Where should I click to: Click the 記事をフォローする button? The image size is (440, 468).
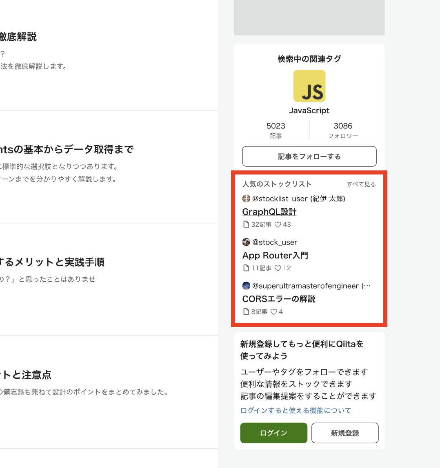(x=309, y=157)
